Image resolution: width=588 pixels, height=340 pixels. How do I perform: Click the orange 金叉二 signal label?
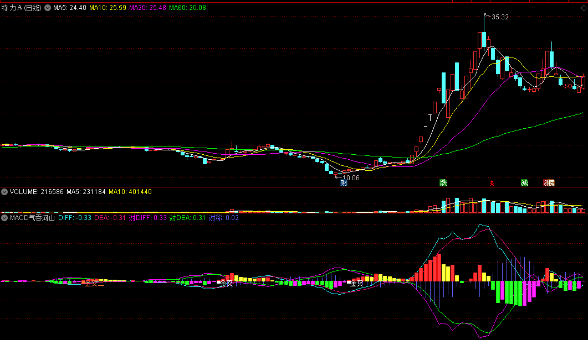(x=95, y=284)
